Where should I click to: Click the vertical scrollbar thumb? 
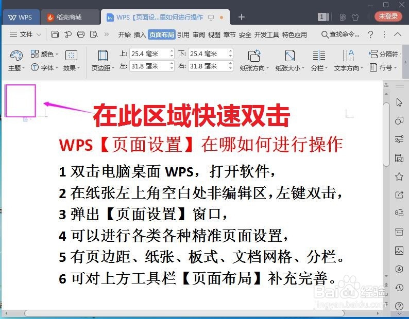point(386,134)
